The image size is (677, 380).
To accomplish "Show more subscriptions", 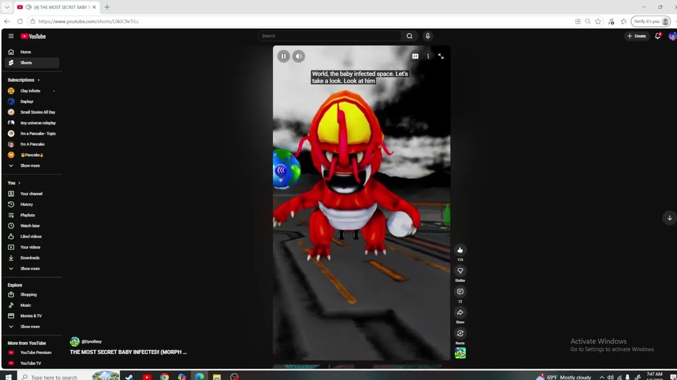I will point(32,166).
